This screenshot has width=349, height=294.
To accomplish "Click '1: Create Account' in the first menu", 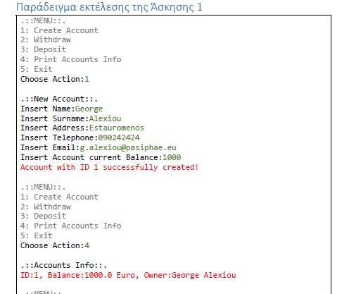I will click(x=59, y=30).
